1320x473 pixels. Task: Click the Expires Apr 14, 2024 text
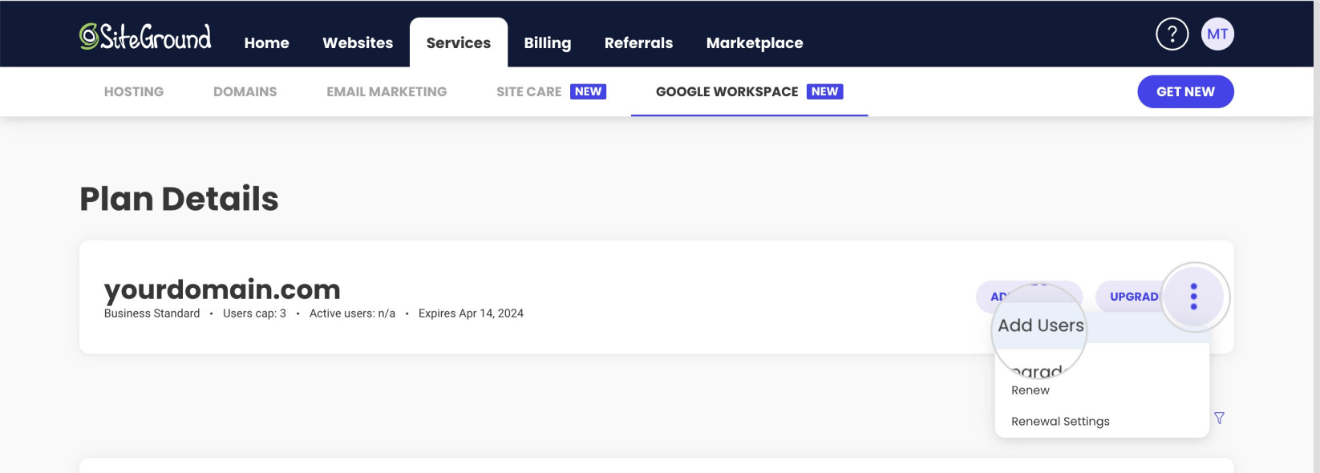pos(471,313)
